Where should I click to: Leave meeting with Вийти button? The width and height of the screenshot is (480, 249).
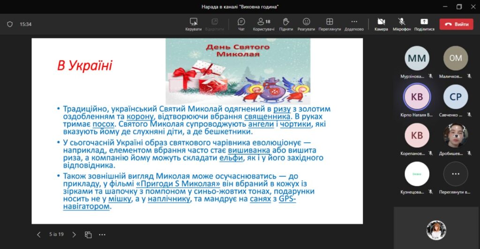(x=456, y=24)
